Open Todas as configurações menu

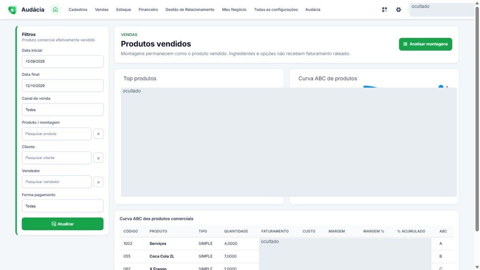click(276, 10)
